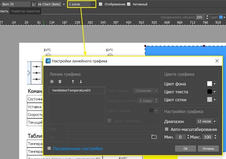Switch to the Редактор скриптов tab
The height and width of the screenshot is (159, 226).
coord(25,11)
